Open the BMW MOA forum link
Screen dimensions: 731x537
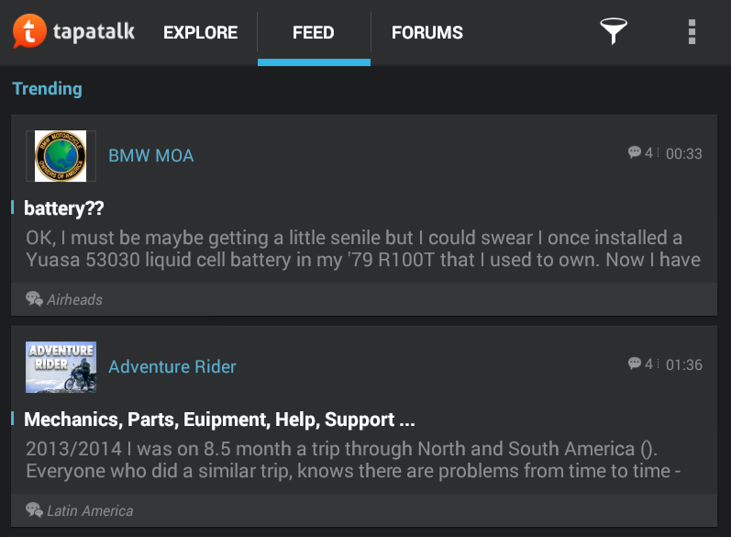pos(151,156)
